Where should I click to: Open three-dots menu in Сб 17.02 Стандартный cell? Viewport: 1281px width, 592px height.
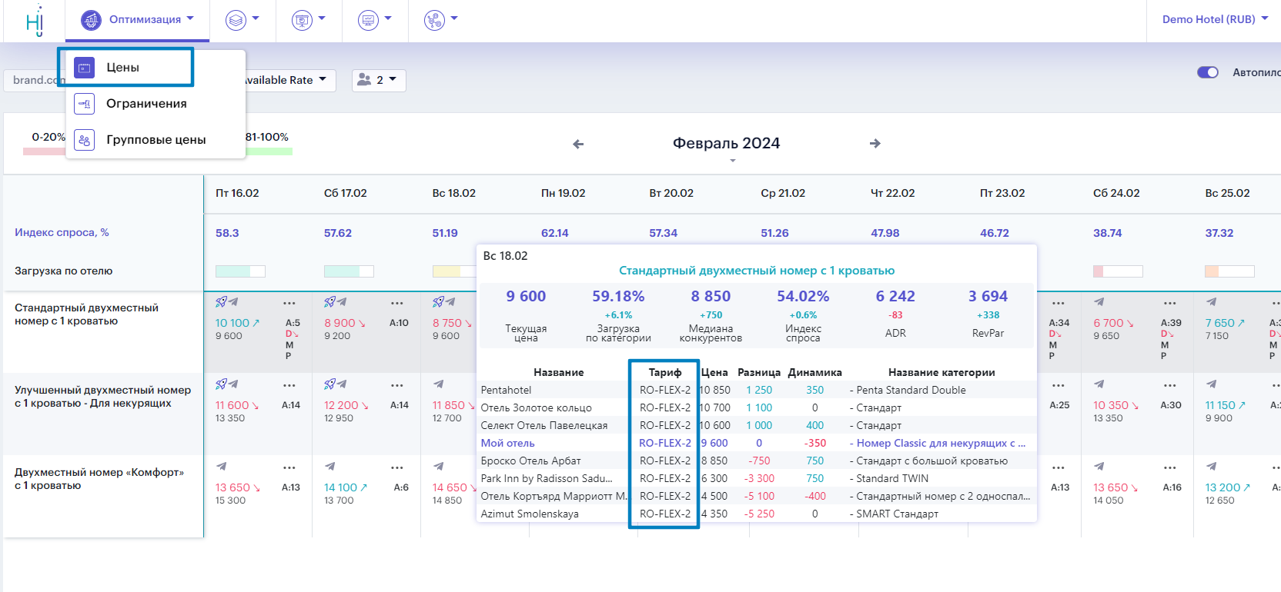point(397,304)
